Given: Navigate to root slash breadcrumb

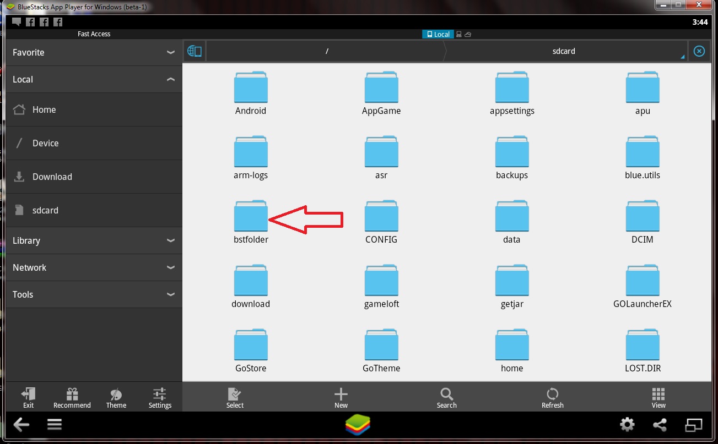Looking at the screenshot, I should (326, 51).
